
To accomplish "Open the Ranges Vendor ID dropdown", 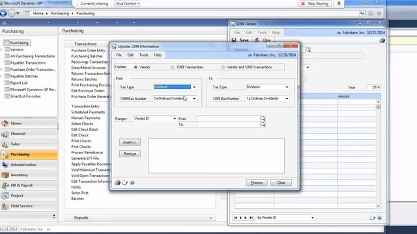I will [175, 119].
